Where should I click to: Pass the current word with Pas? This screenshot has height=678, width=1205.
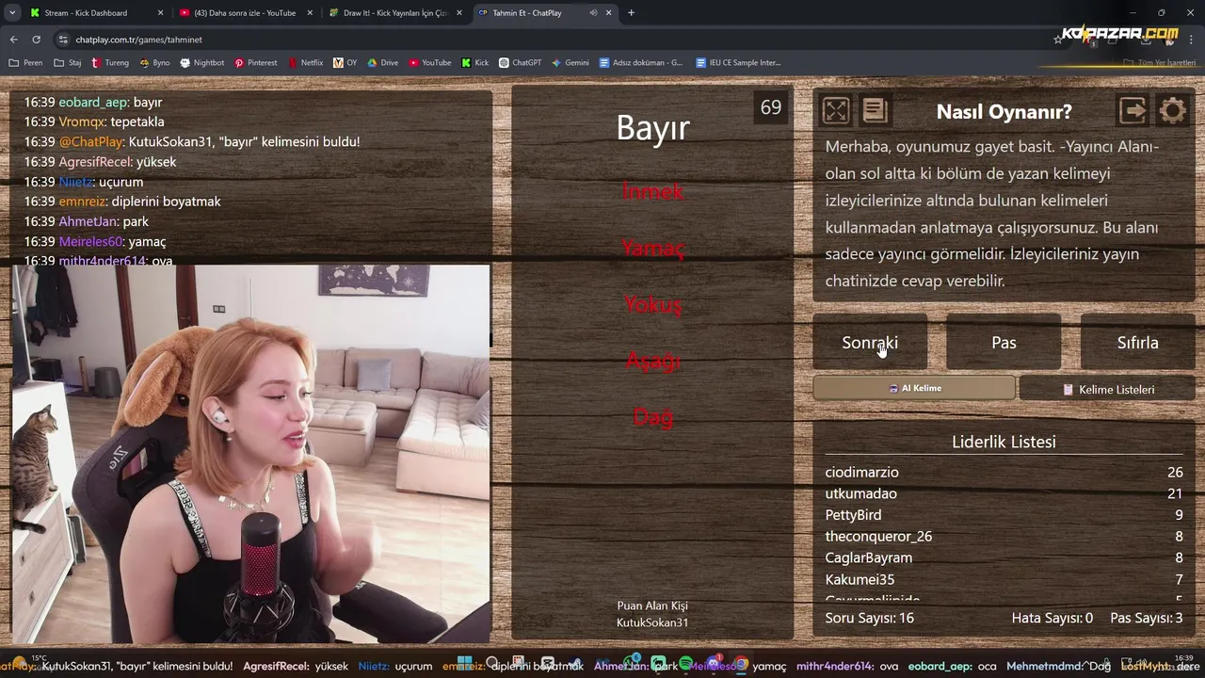pyautogui.click(x=1004, y=342)
